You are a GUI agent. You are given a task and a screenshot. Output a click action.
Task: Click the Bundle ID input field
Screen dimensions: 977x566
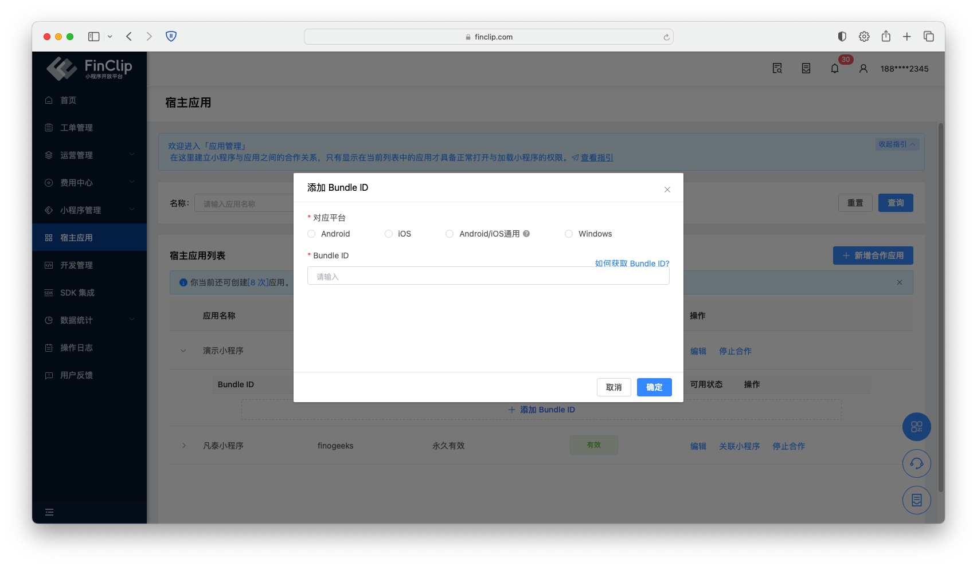[x=488, y=276]
